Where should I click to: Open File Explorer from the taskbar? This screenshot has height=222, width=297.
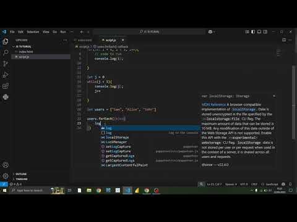(x=89, y=191)
